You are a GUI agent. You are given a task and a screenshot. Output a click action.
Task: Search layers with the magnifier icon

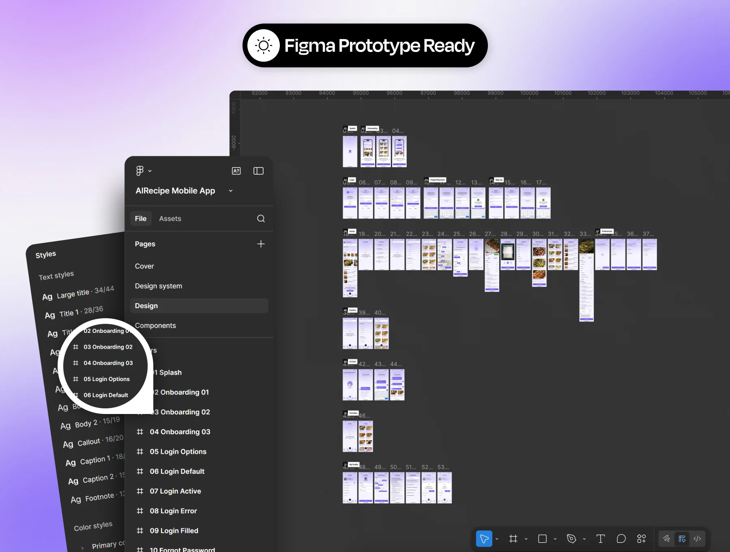(261, 219)
